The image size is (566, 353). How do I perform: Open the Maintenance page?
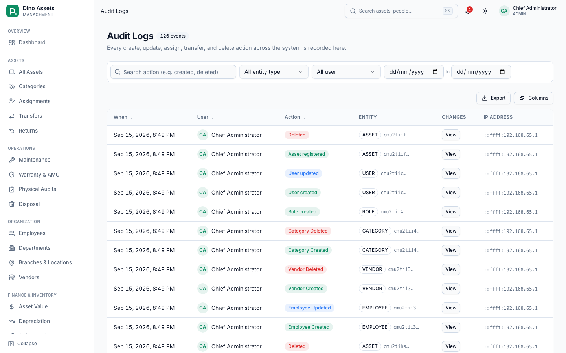click(47, 160)
